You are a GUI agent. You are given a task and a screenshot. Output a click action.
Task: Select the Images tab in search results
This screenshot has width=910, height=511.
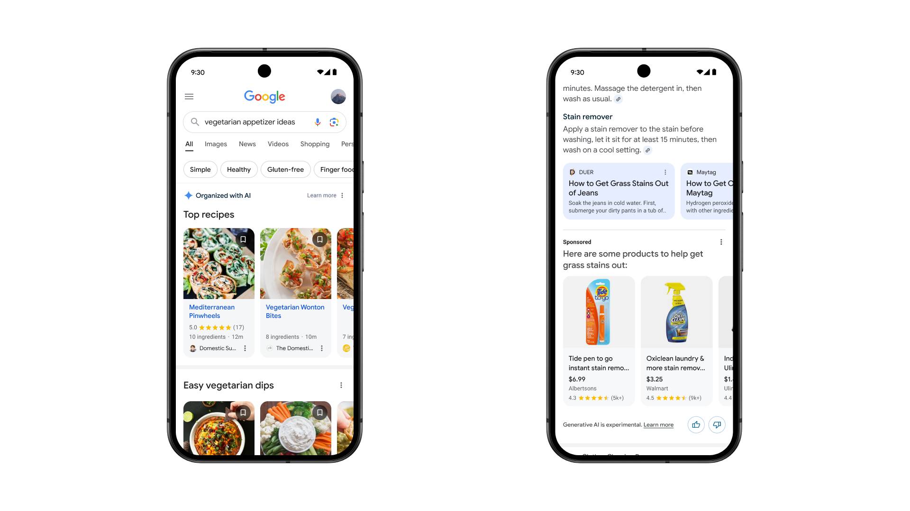point(216,143)
